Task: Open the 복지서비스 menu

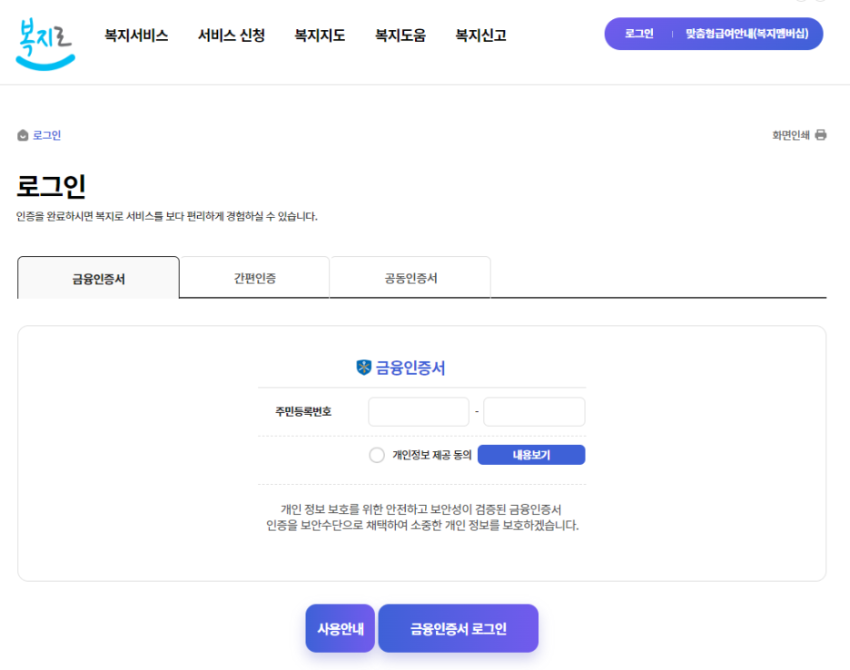Action: coord(134,35)
